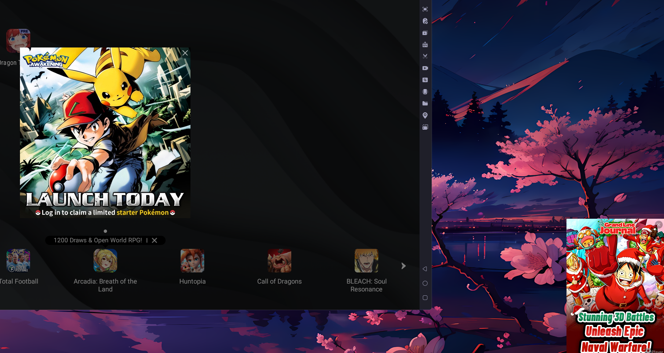Image resolution: width=664 pixels, height=353 pixels.
Task: Open the Huntopia game icon
Action: (x=192, y=261)
